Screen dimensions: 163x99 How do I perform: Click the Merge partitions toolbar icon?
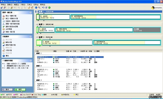coord(29,7)
